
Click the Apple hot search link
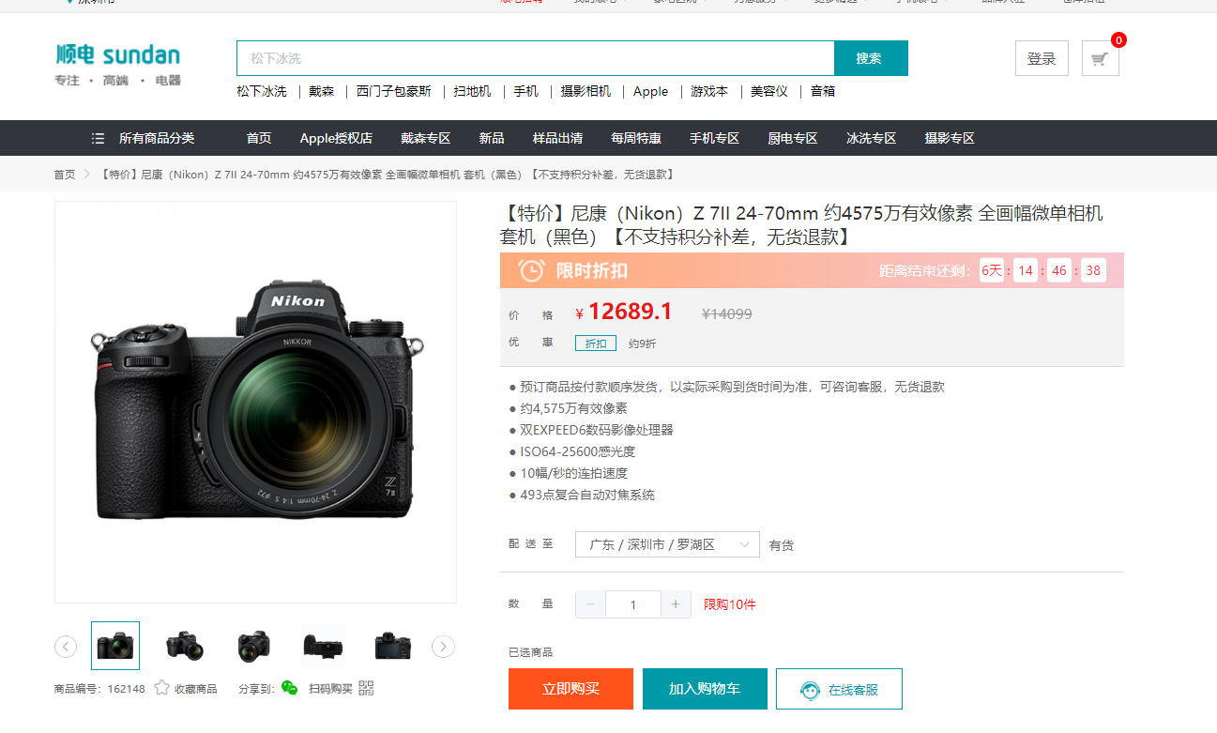pos(651,91)
